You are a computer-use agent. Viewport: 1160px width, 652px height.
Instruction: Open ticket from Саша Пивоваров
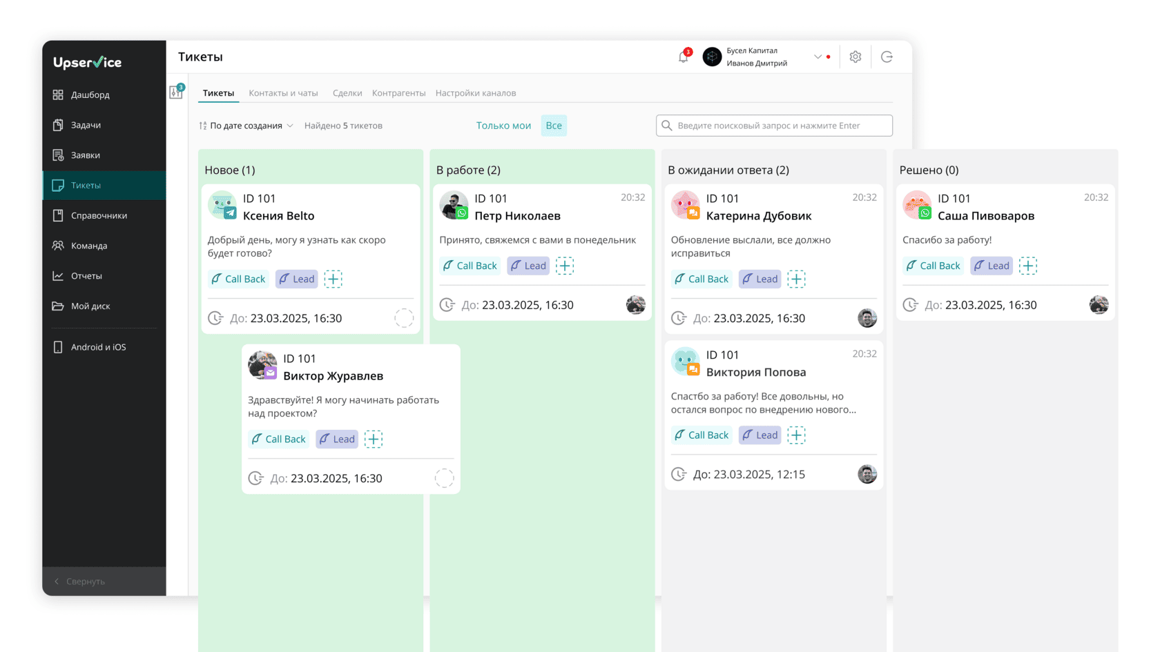click(x=1005, y=252)
